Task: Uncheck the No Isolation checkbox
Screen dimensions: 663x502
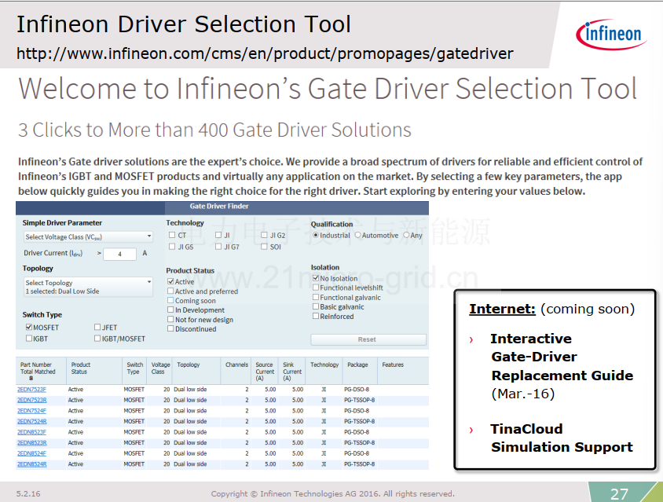Action: (x=316, y=278)
